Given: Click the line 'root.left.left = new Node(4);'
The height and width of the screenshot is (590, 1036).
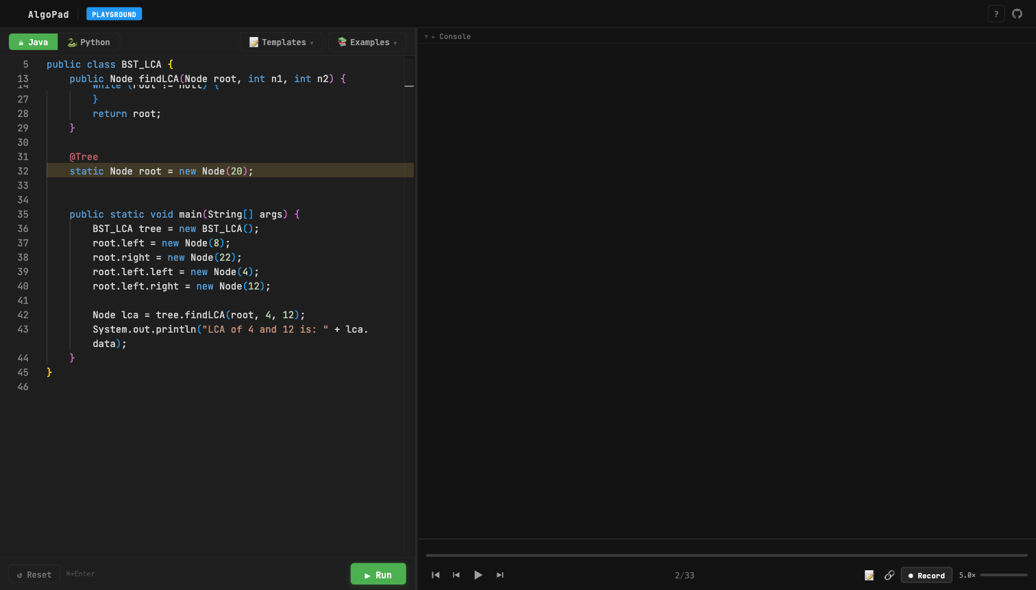Looking at the screenshot, I should pos(175,272).
